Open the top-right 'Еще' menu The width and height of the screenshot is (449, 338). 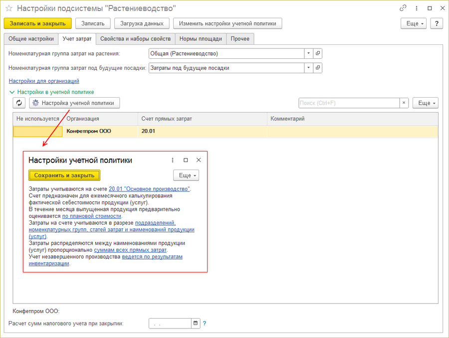pyautogui.click(x=414, y=23)
